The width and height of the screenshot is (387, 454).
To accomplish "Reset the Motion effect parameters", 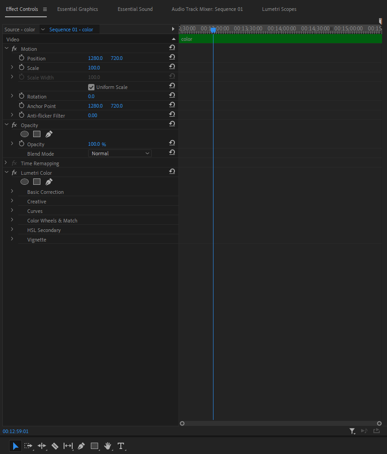I will [172, 47].
